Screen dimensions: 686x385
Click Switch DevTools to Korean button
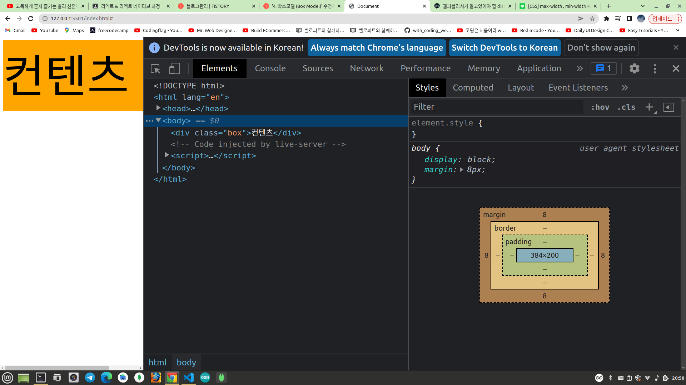504,48
